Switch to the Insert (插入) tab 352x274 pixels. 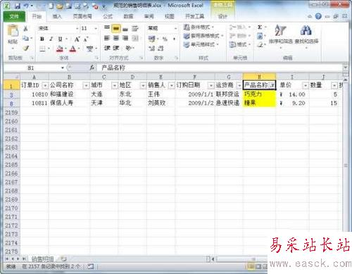(57, 16)
